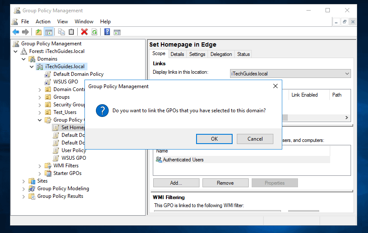The width and height of the screenshot is (368, 233).
Task: Click the red Delete X toolbar icon
Action: [84, 32]
